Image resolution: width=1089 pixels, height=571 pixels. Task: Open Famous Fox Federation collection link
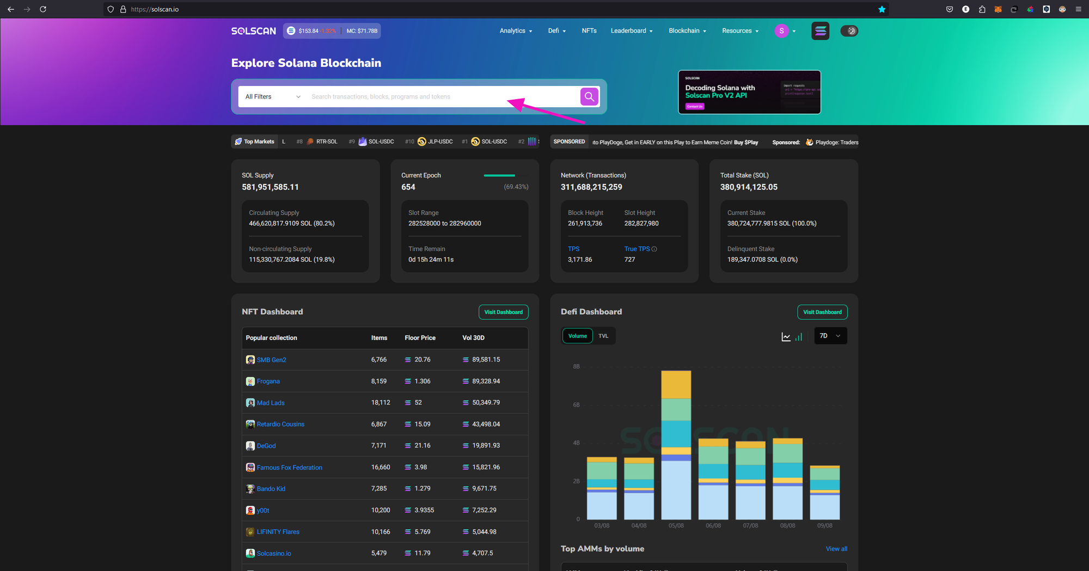point(290,468)
